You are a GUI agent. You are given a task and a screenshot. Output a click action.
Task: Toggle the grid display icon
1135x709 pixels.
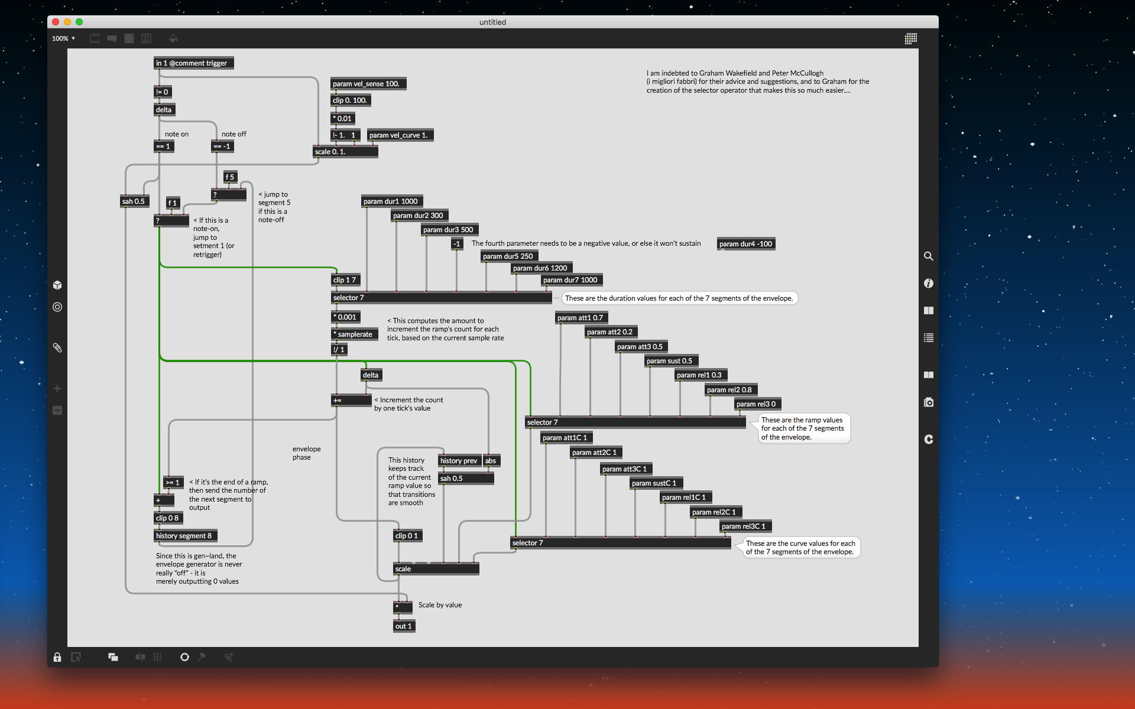158,657
